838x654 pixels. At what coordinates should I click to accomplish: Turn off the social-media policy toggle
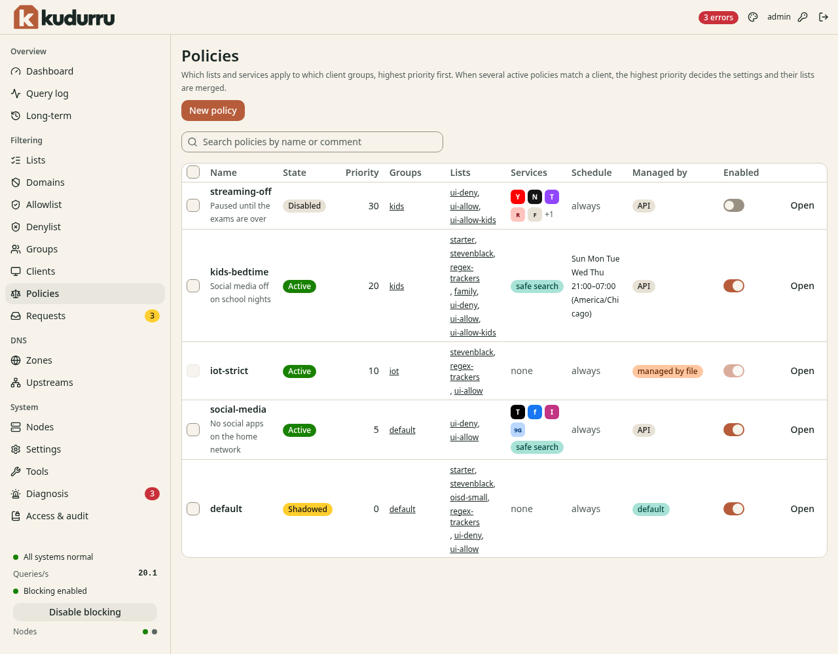734,430
